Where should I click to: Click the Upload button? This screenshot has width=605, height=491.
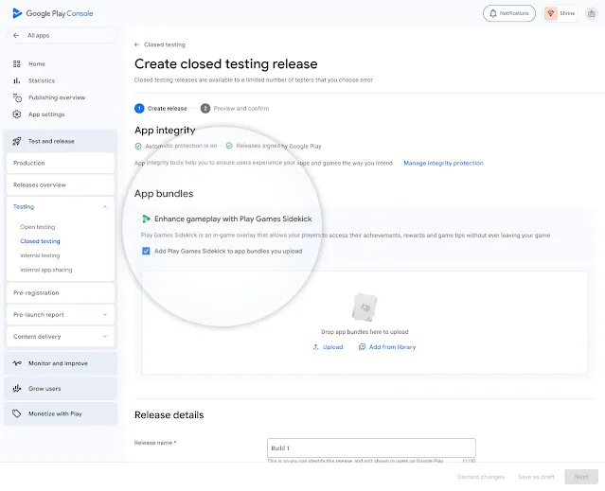[328, 347]
